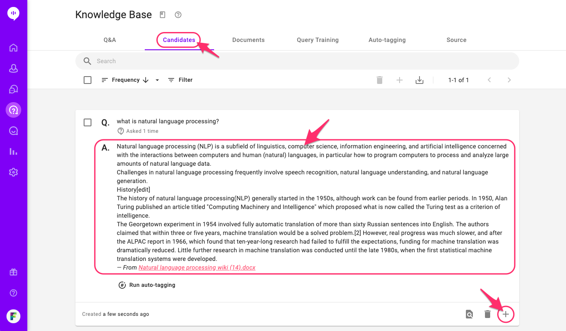
Task: Click the book icon beside Knowledge Base title
Action: pos(163,15)
